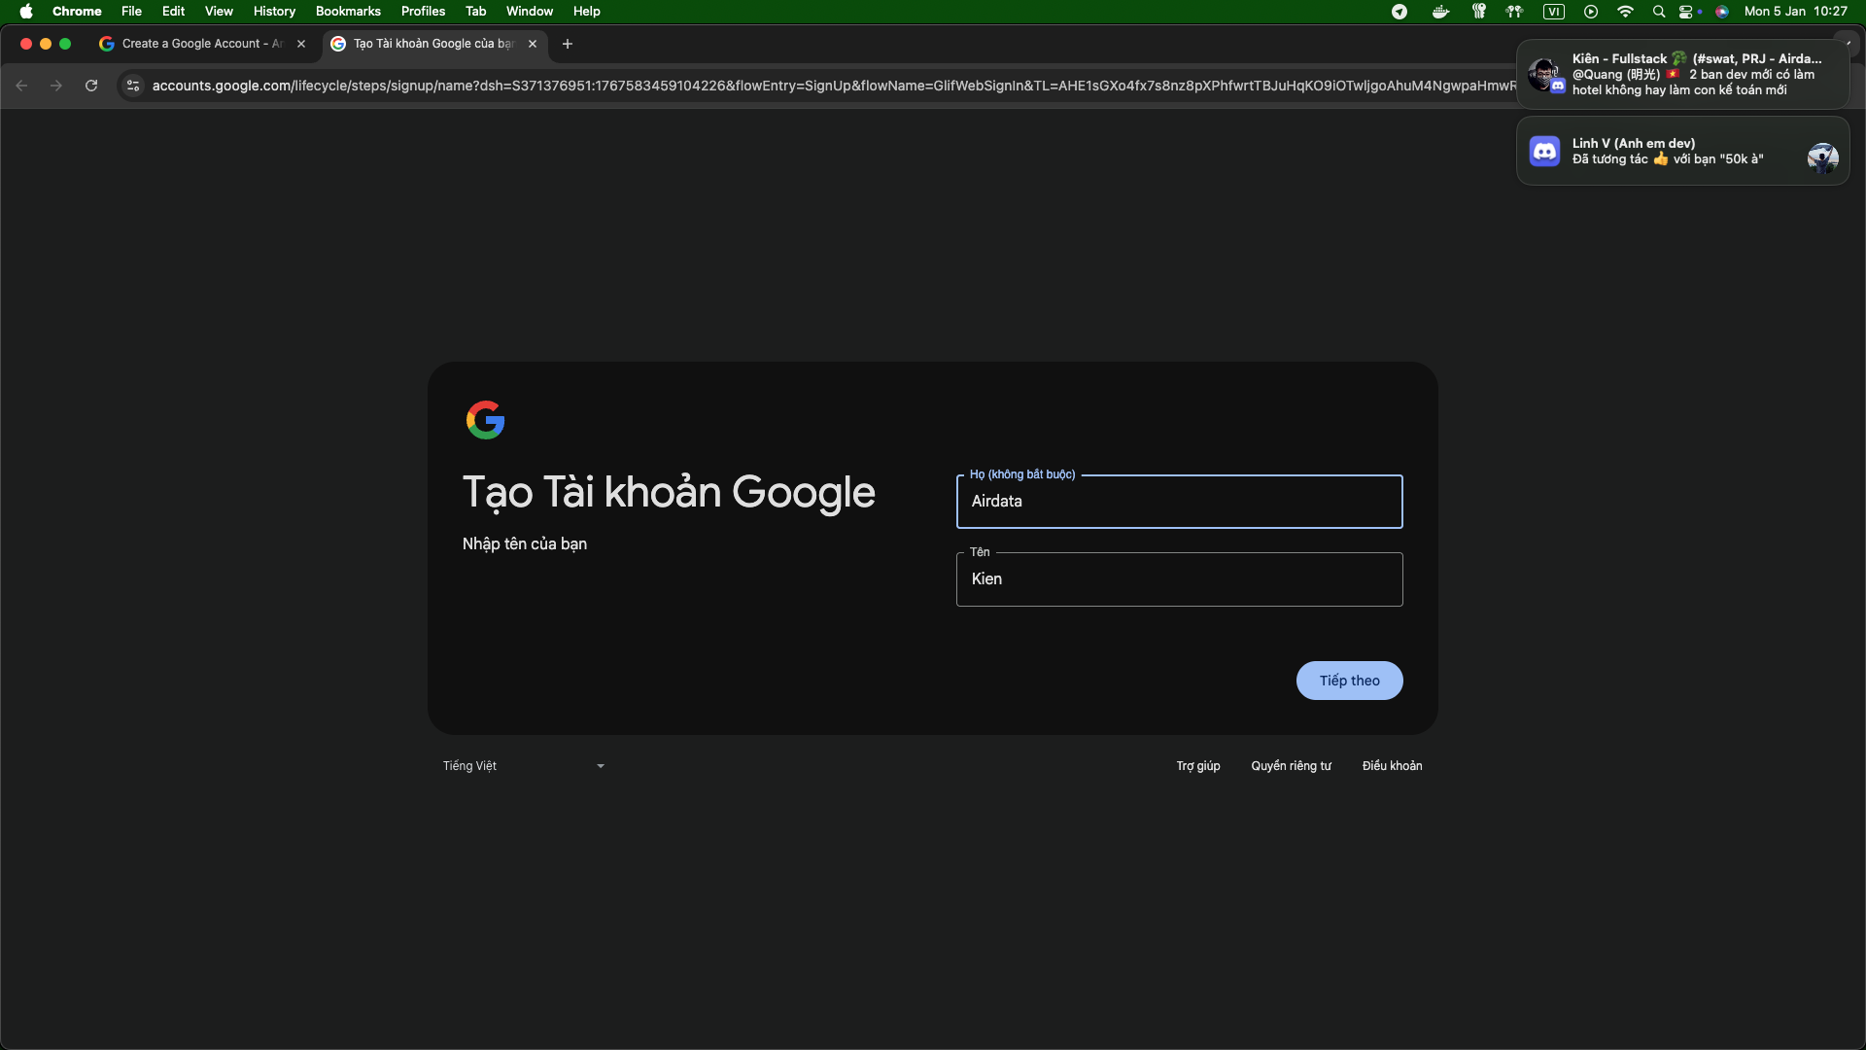This screenshot has width=1866, height=1050.
Task: Open Spotlight search magnifier icon
Action: point(1659,12)
